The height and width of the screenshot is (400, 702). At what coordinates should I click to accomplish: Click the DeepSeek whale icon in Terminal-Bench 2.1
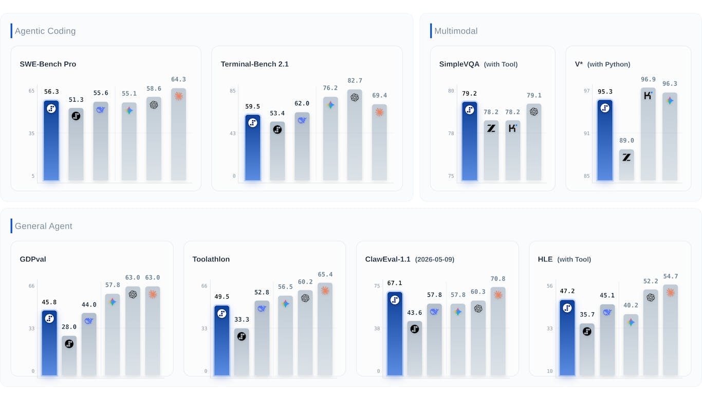302,120
